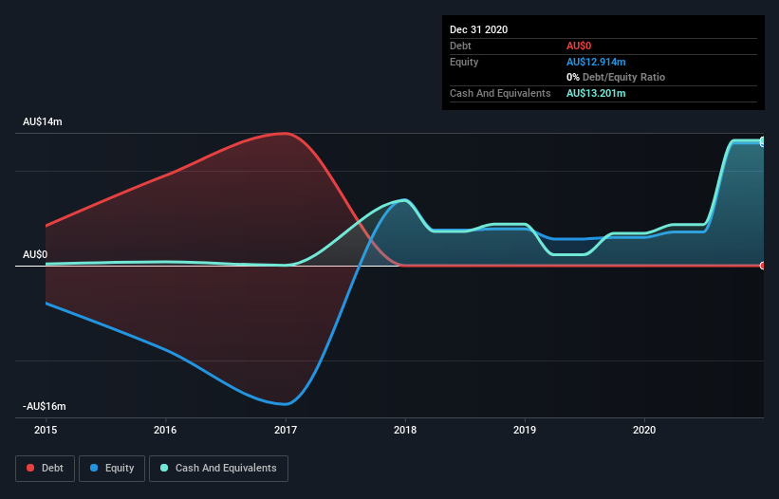Click the red AU$0 debt value
779x499 pixels.
[579, 46]
